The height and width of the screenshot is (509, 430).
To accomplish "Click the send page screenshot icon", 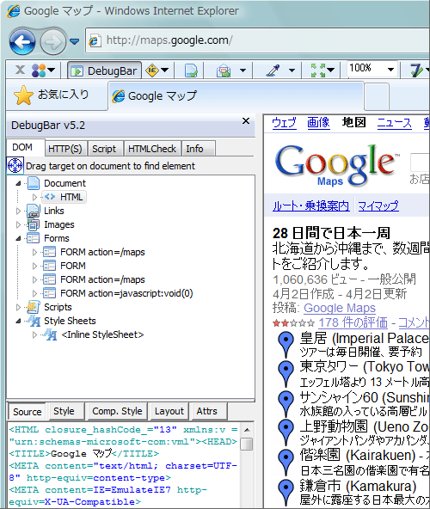I will [224, 71].
